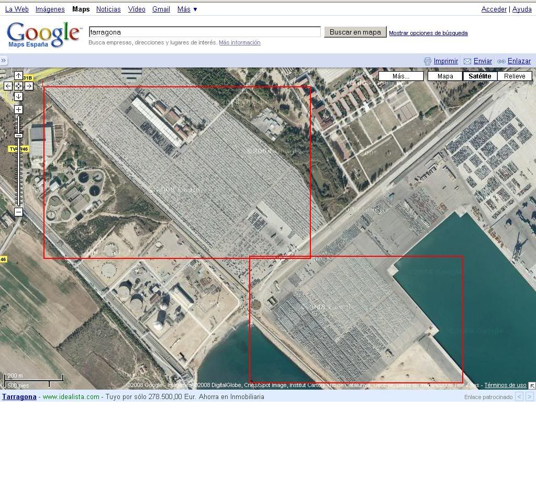The image size is (536, 477).
Task: Zoom in with the plus button
Action: pos(18,109)
